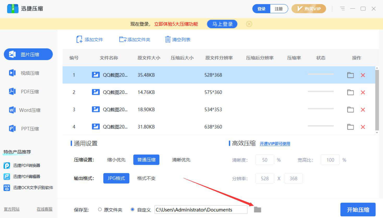Click the file list scrollbar down arrow
Screen dimensions: 383x218
(377, 133)
